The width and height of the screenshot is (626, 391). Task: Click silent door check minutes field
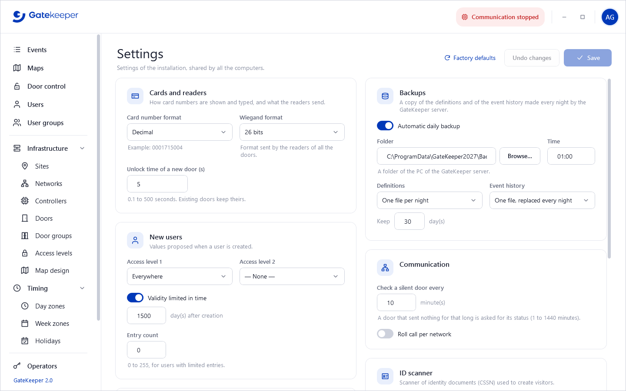pos(396,302)
